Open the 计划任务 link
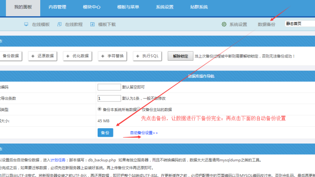Viewport: 315px width, 177px height. click(x=58, y=160)
